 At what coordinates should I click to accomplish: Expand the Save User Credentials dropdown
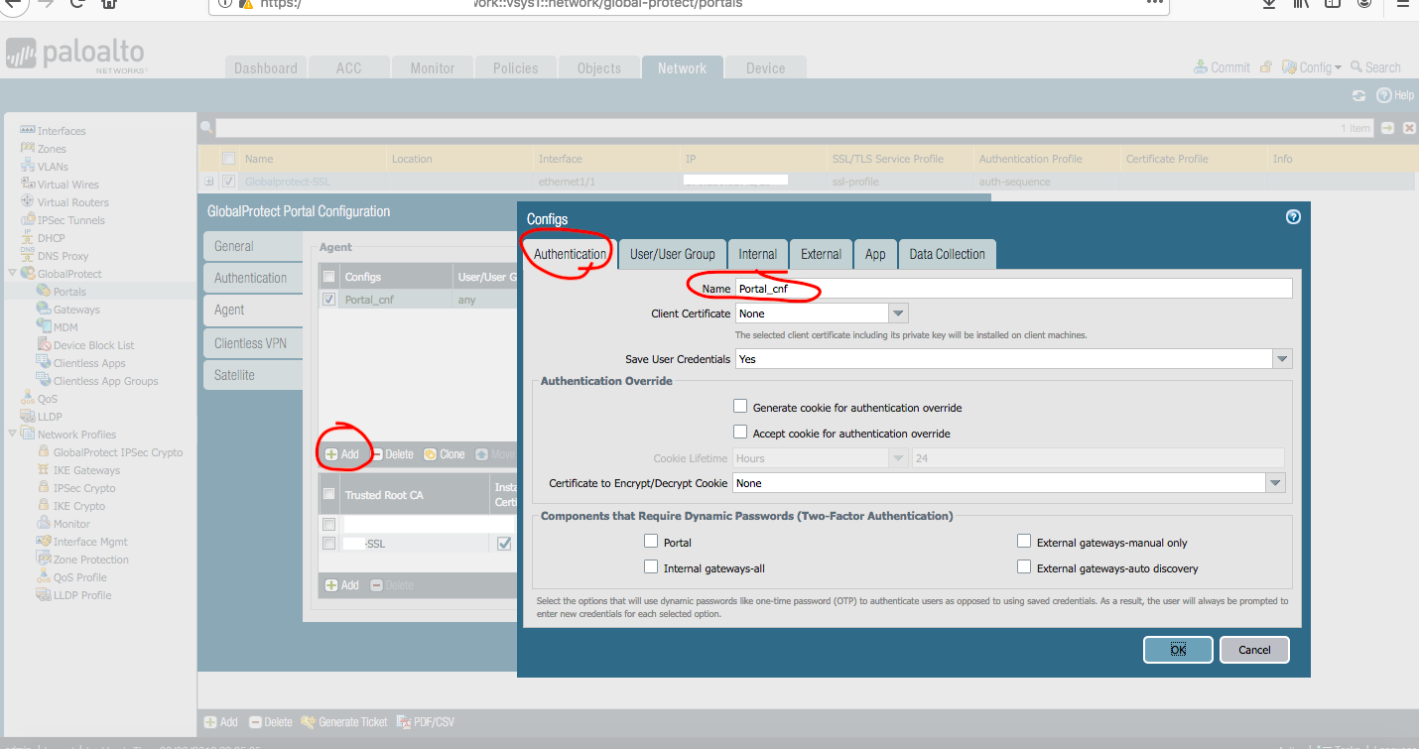click(x=1282, y=359)
